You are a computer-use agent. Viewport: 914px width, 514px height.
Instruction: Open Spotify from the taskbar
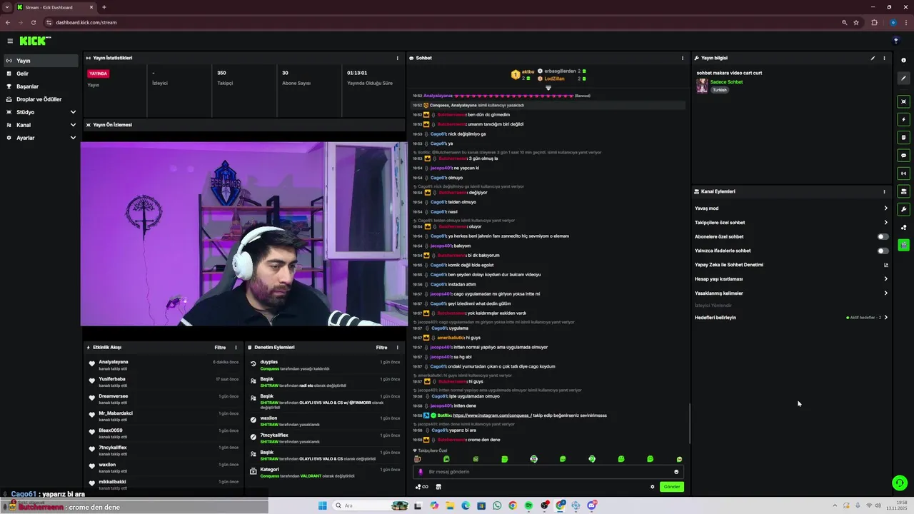(528, 505)
